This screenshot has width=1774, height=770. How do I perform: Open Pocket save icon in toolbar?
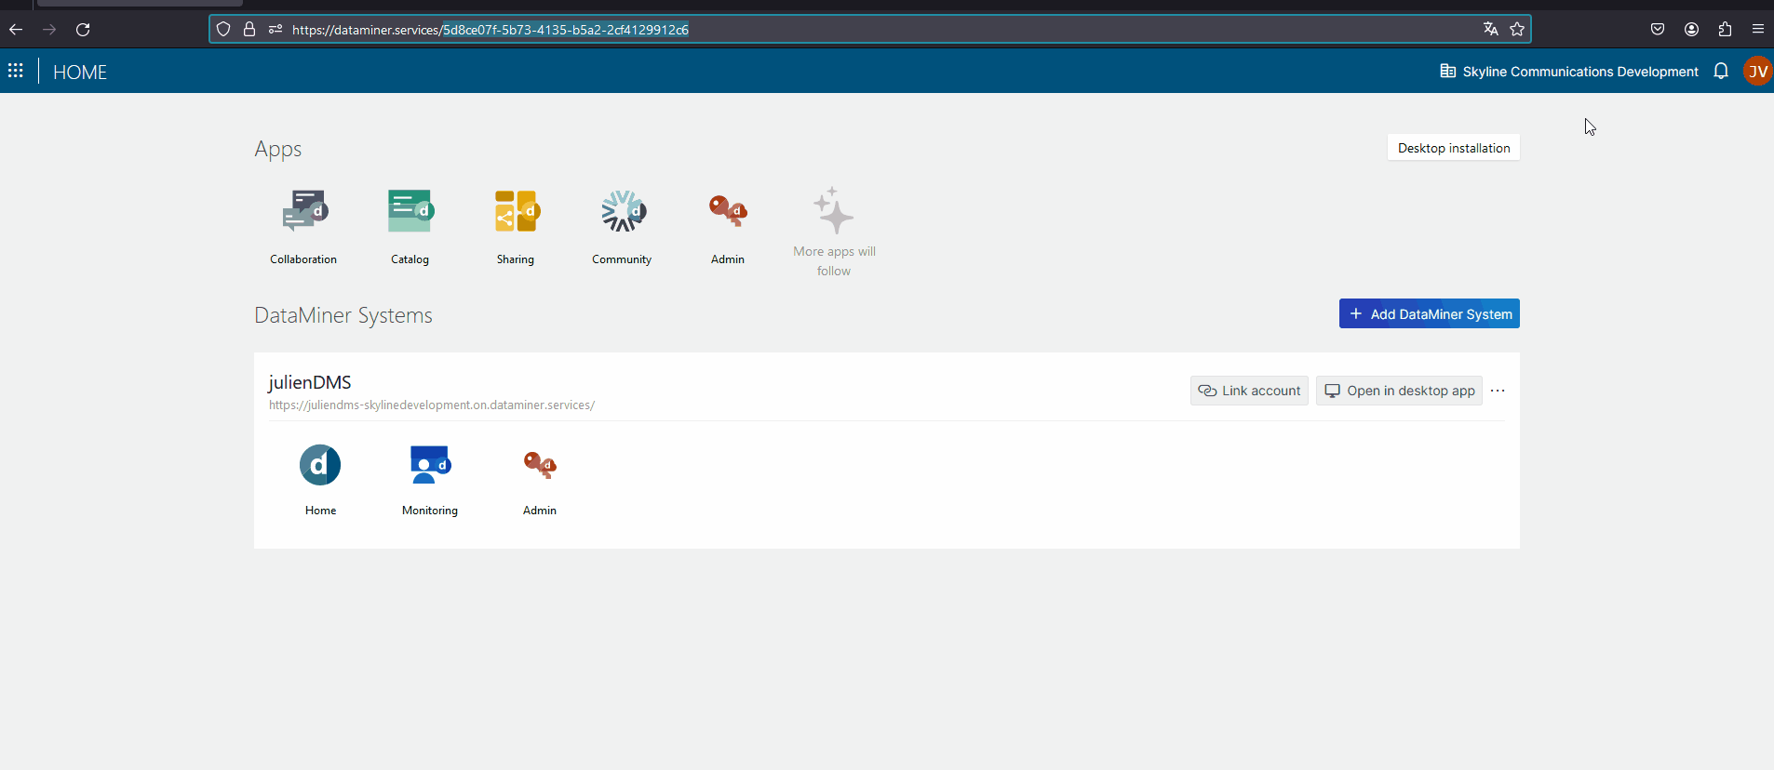click(x=1658, y=30)
